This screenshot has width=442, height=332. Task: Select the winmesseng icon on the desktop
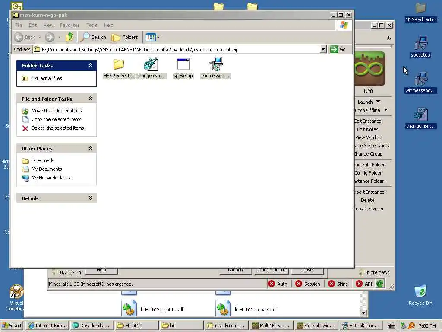[420, 83]
